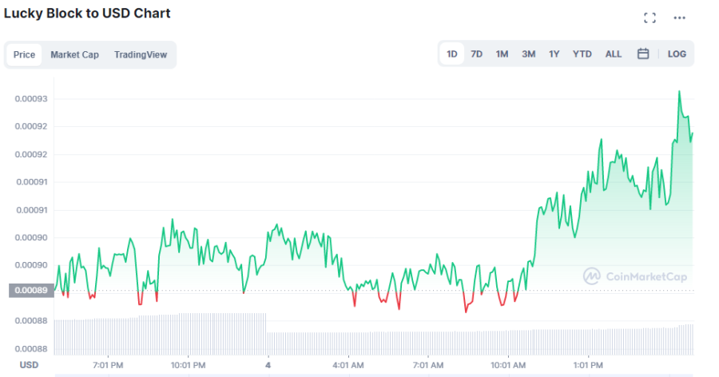The height and width of the screenshot is (377, 719).
Task: Select the ALL time range
Action: [613, 54]
